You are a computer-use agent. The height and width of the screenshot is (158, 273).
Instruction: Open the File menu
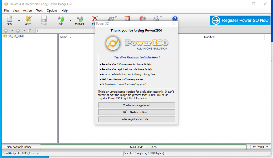(x=6, y=11)
